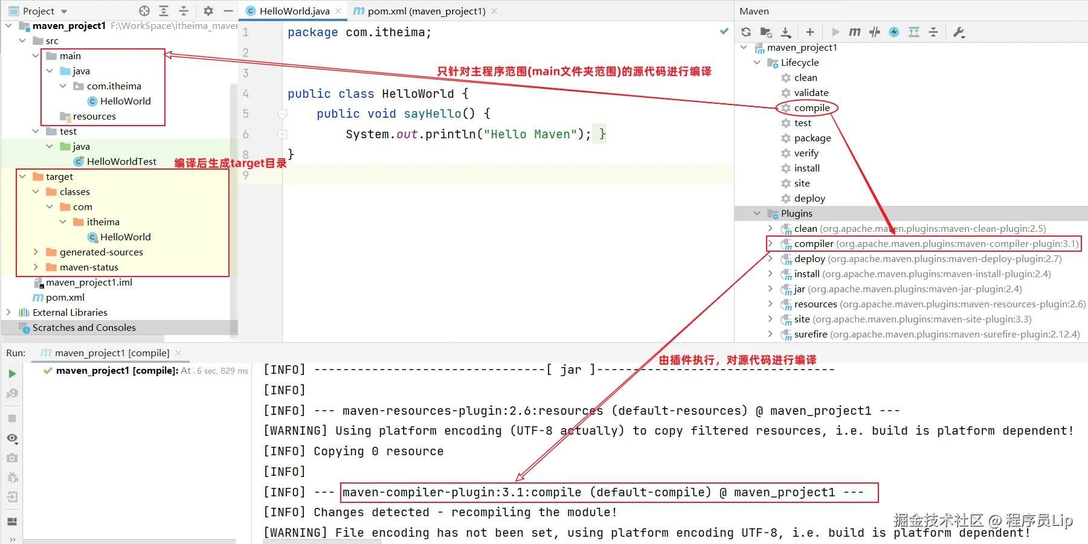Select the clean lifecycle goal

[x=806, y=77]
